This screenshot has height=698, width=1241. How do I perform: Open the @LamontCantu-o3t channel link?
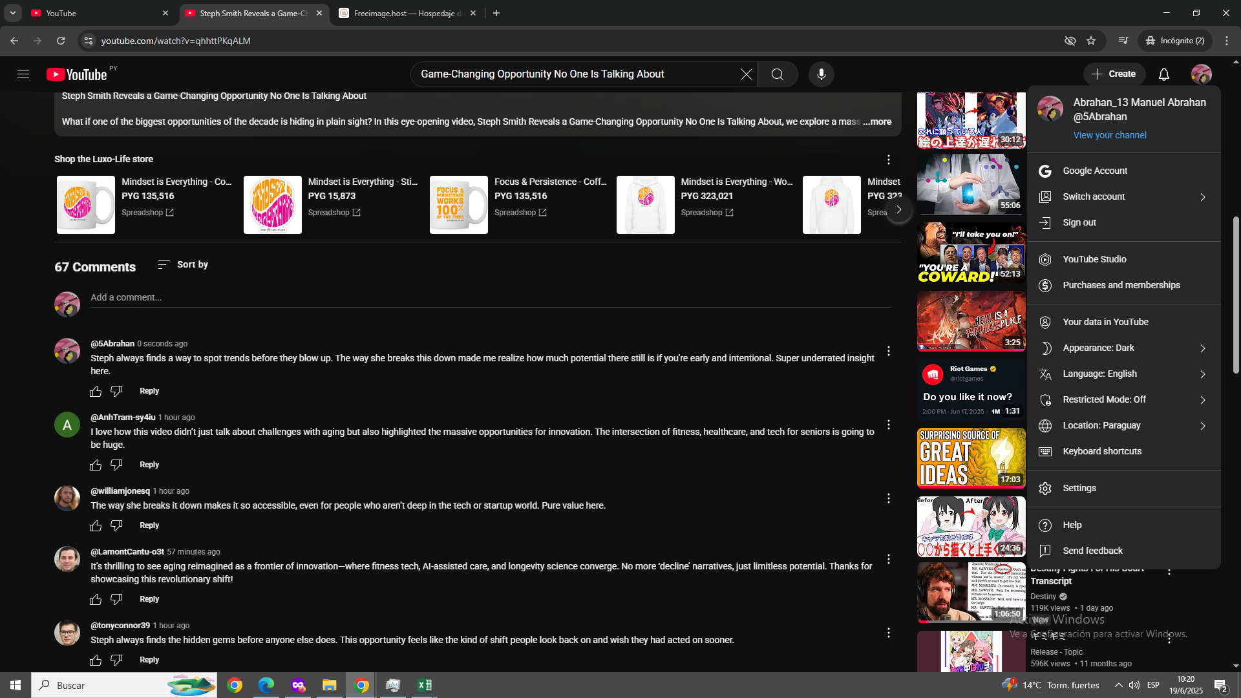click(x=127, y=552)
